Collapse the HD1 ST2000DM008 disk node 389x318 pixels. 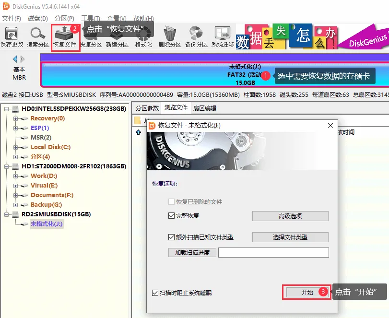click(x=6, y=166)
